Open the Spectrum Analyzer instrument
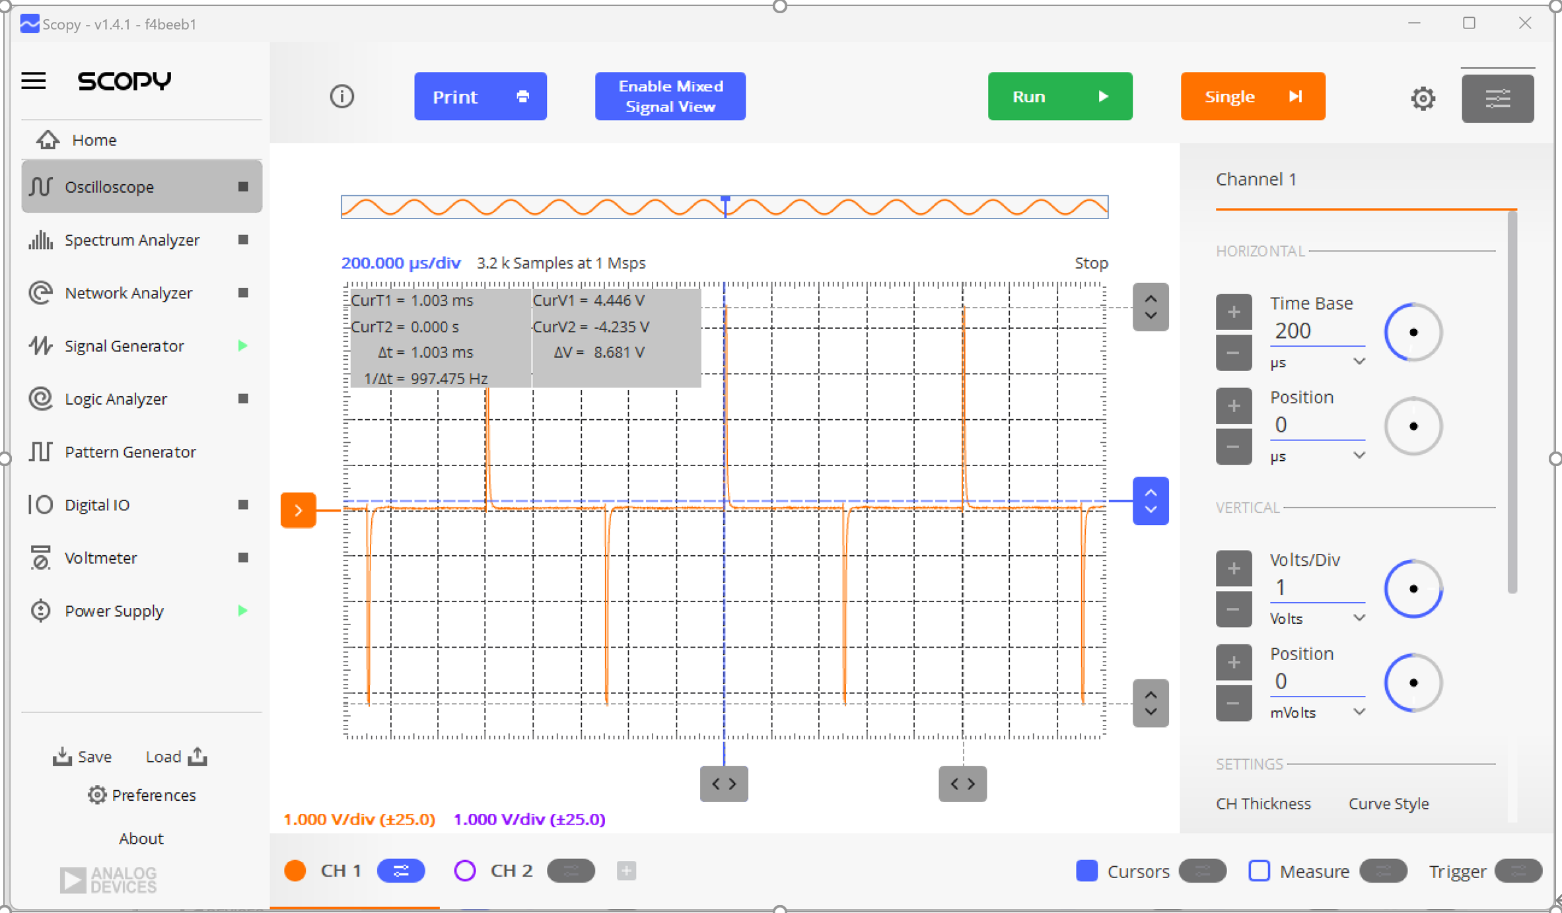This screenshot has height=913, width=1562. click(132, 240)
